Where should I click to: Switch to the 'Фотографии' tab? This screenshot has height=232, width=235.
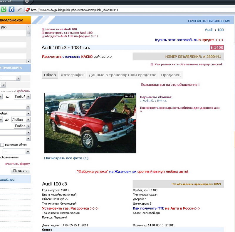[72, 75]
